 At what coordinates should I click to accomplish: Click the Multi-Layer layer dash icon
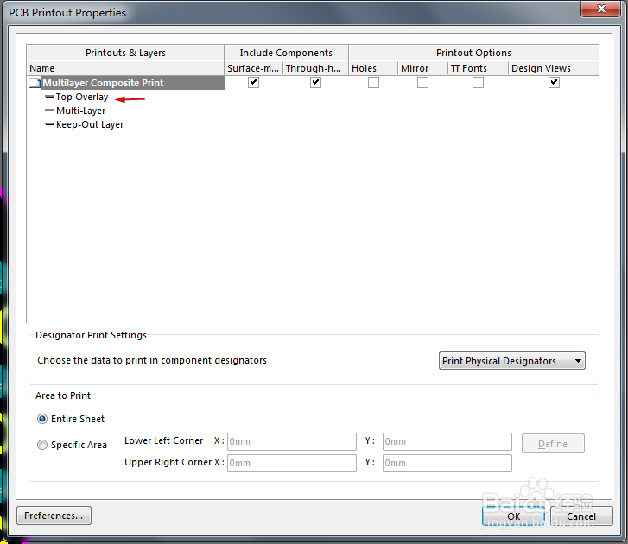tap(49, 111)
